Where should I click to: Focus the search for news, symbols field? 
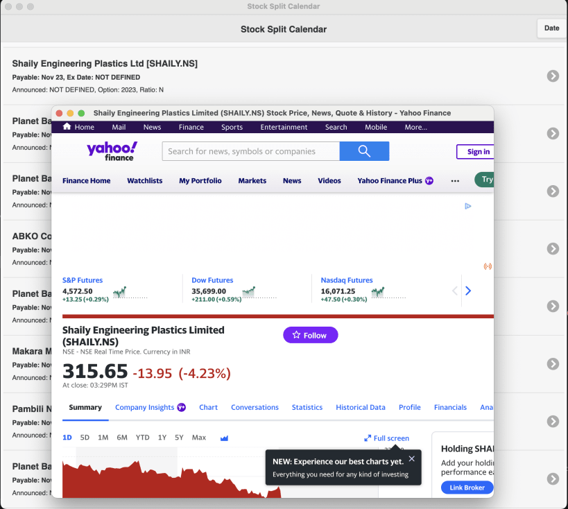(x=250, y=151)
